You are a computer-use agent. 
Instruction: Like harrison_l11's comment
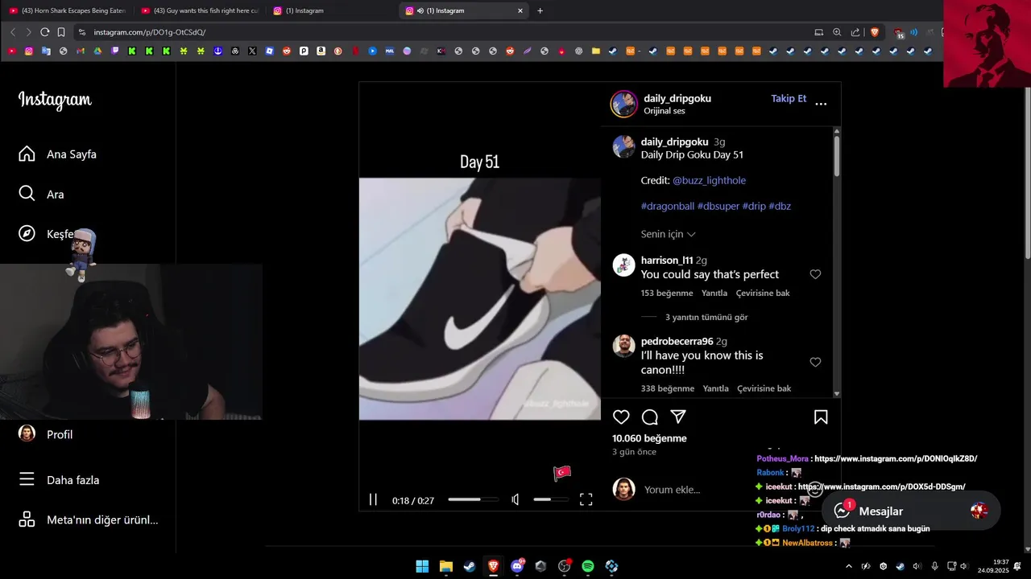(x=815, y=274)
